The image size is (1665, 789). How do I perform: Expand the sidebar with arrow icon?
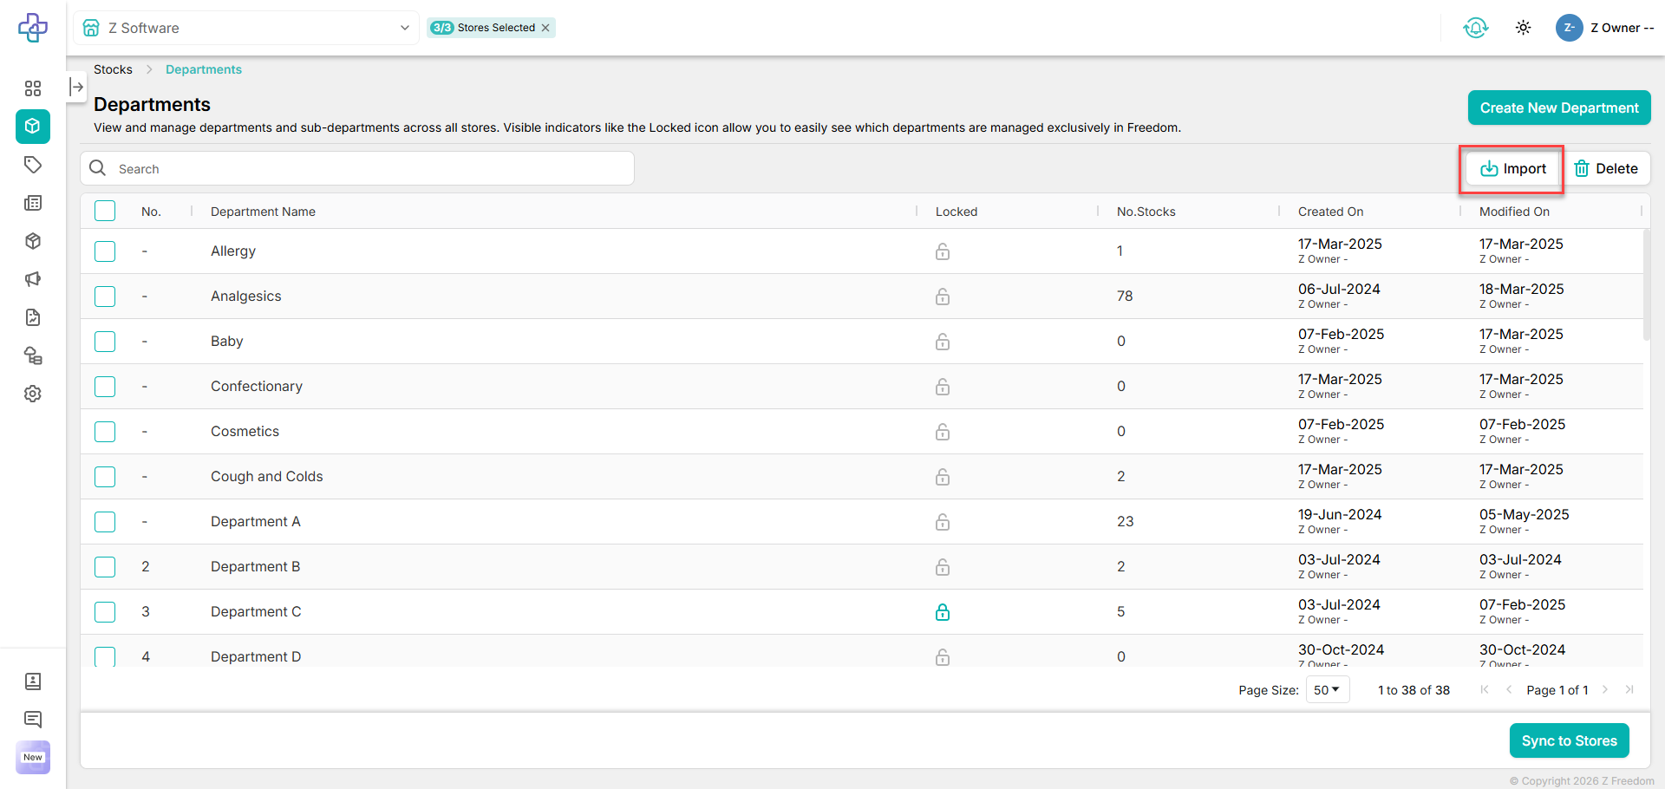pyautogui.click(x=76, y=87)
